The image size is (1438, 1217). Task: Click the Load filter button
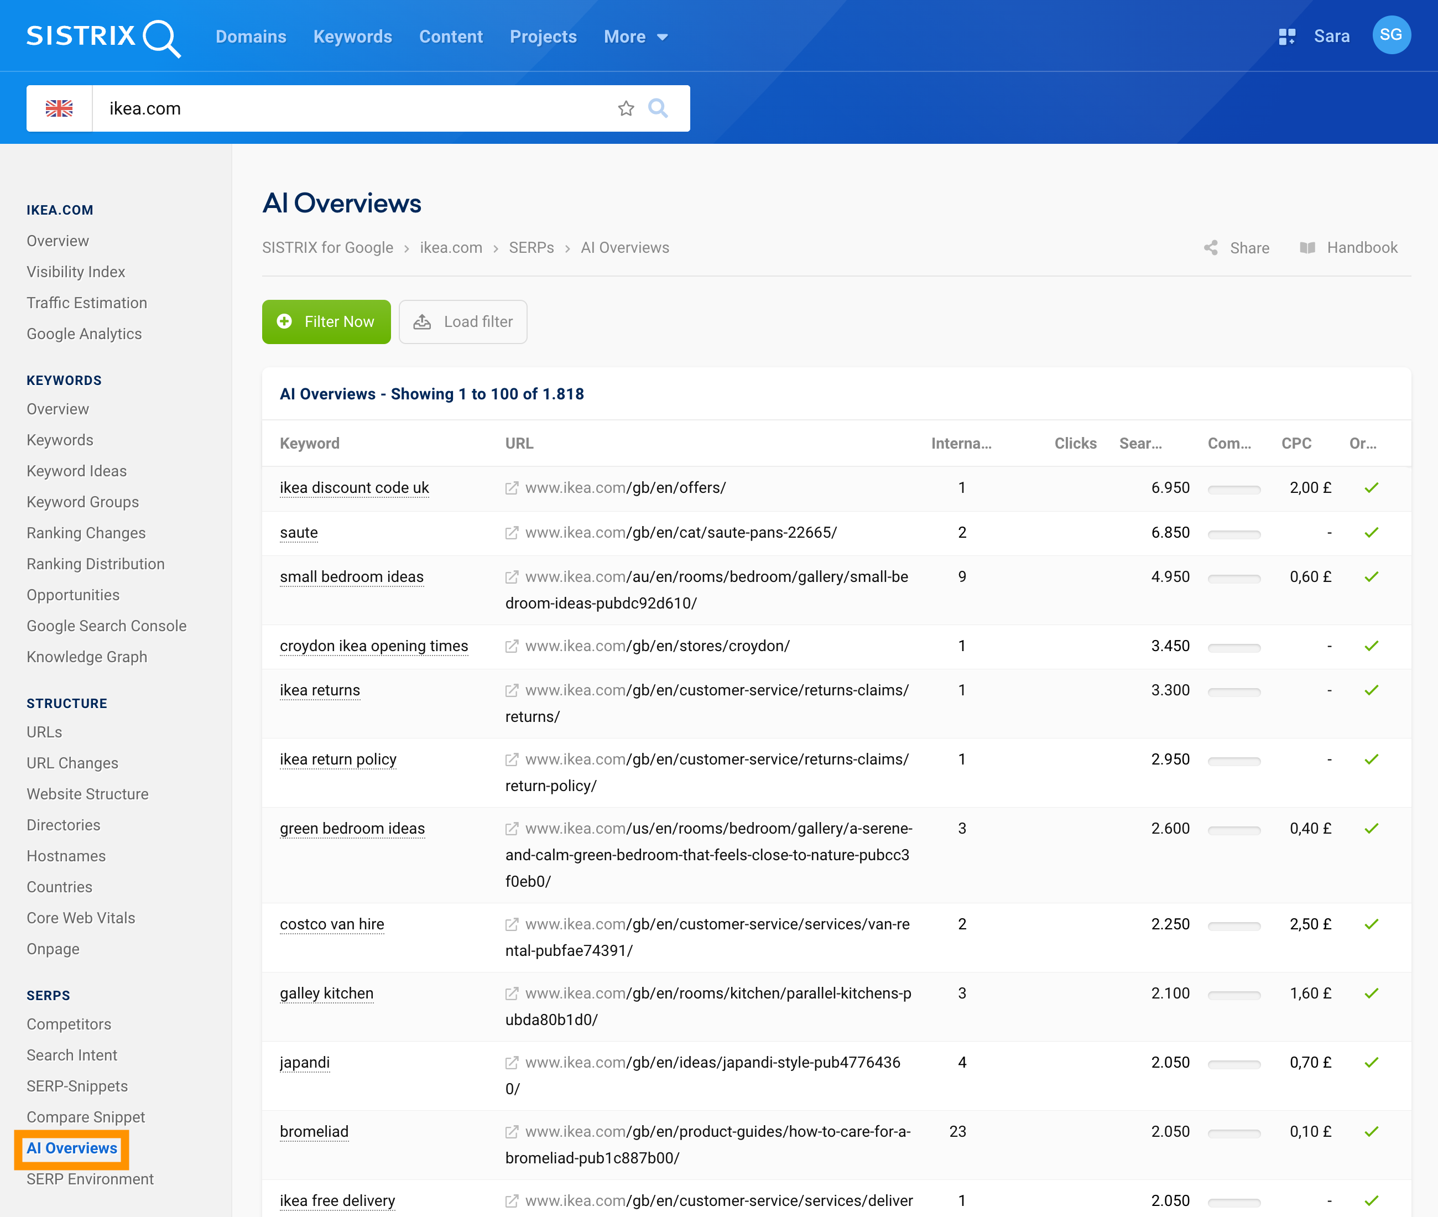coord(463,321)
